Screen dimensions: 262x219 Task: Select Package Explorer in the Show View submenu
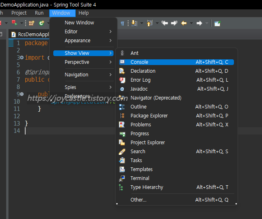[177, 116]
